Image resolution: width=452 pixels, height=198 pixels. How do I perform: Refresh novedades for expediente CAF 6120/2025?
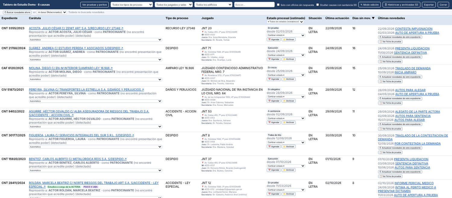(x=400, y=77)
